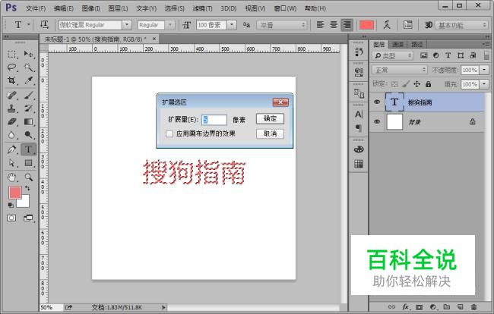Align text right
Viewport: 494px width, 314px height.
[x=347, y=24]
